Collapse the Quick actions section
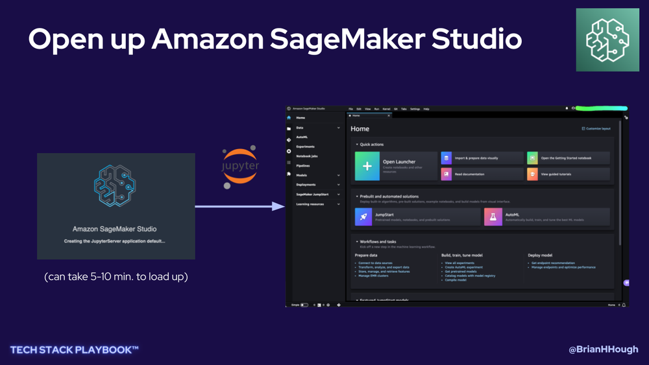Screen dimensions: 649x365 [x=357, y=145]
